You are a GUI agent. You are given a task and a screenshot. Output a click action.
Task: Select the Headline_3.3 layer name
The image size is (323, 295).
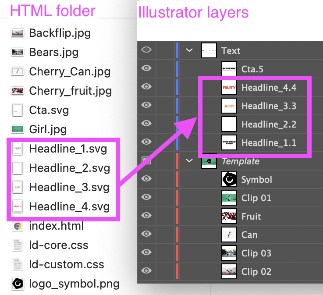pos(269,106)
